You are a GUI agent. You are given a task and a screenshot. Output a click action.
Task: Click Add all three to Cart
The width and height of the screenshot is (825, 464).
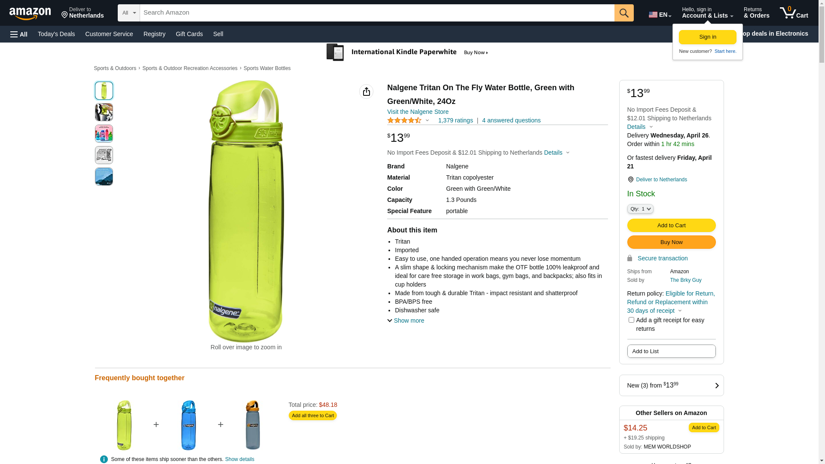point(312,415)
